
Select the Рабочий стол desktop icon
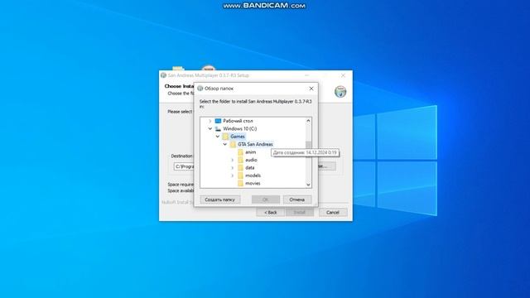[218, 121]
